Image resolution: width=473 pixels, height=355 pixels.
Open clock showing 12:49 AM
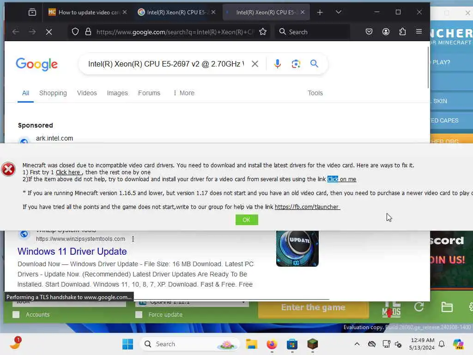(422, 344)
